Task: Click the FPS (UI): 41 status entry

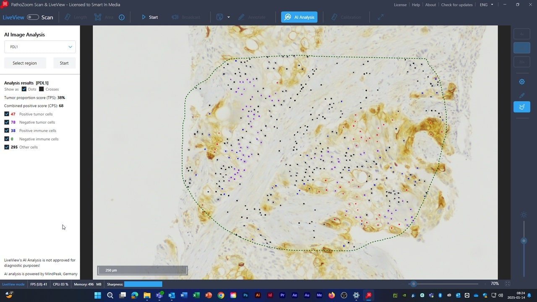Action: tap(39, 284)
